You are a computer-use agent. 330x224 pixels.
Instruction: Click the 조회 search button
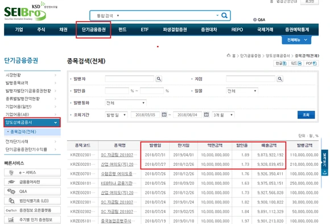tap(306, 115)
